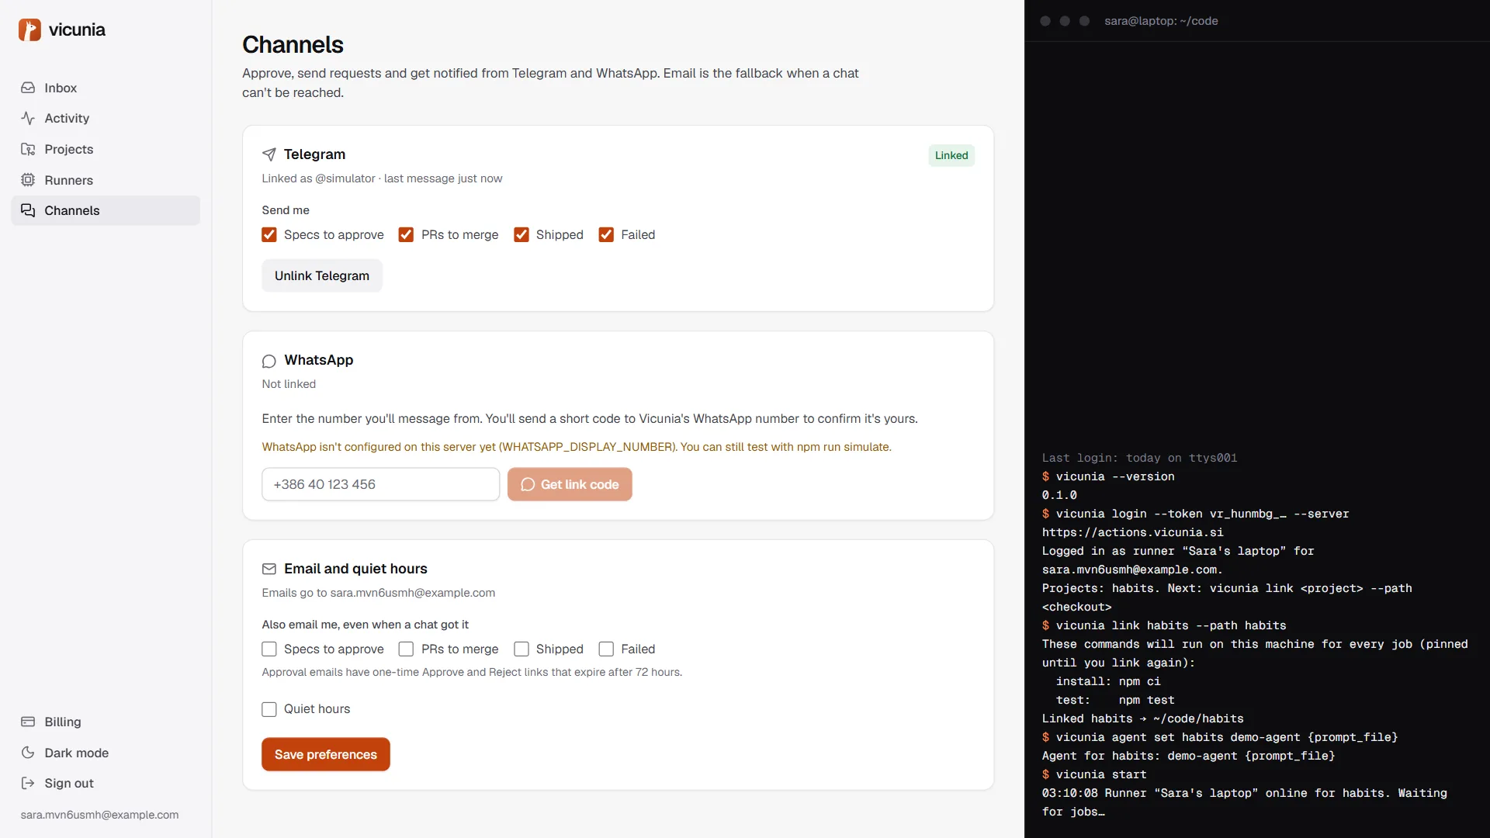This screenshot has height=838, width=1490.
Task: Click the sara.mvn6usmh@example.com sidebar footer text
Action: (x=99, y=815)
